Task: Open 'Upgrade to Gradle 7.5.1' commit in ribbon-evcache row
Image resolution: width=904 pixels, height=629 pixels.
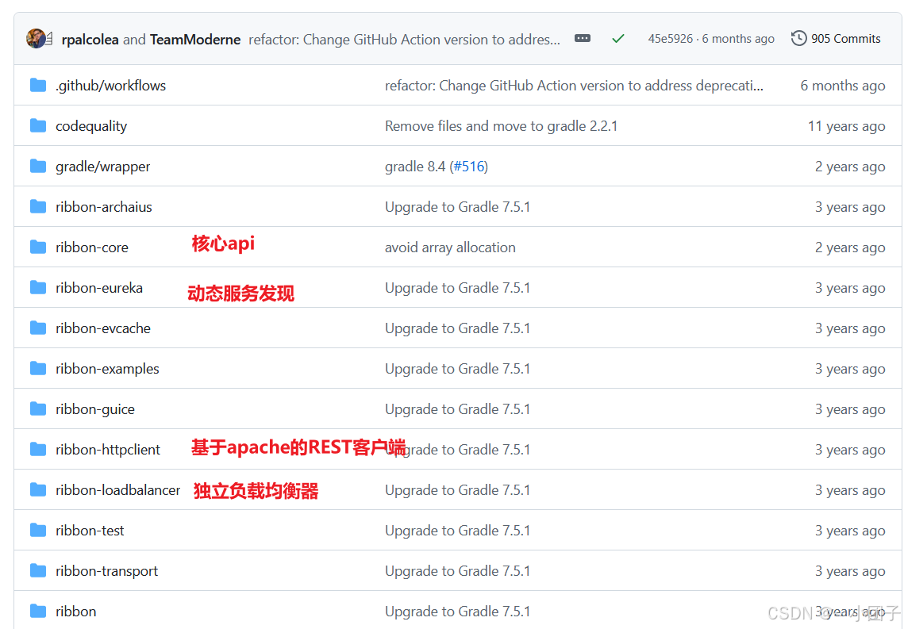Action: (458, 328)
